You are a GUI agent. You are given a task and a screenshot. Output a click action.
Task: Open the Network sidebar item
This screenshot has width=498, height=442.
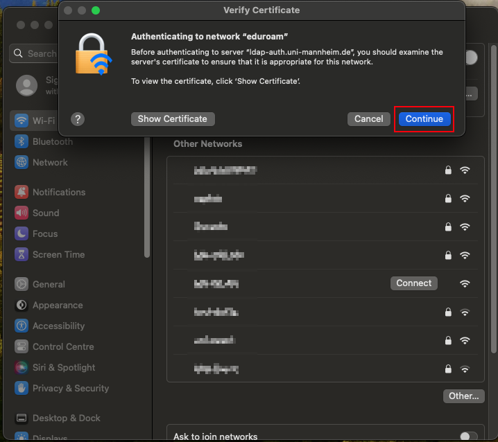[x=42, y=162]
